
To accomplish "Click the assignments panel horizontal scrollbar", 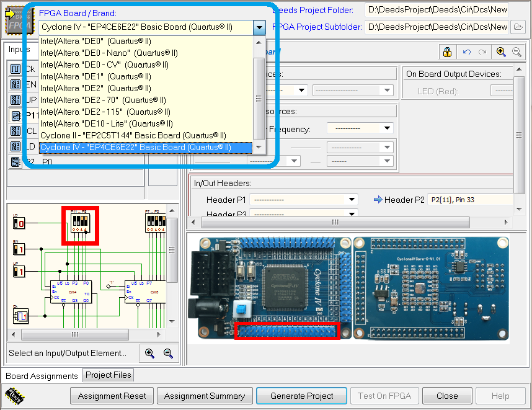I will point(335,222).
